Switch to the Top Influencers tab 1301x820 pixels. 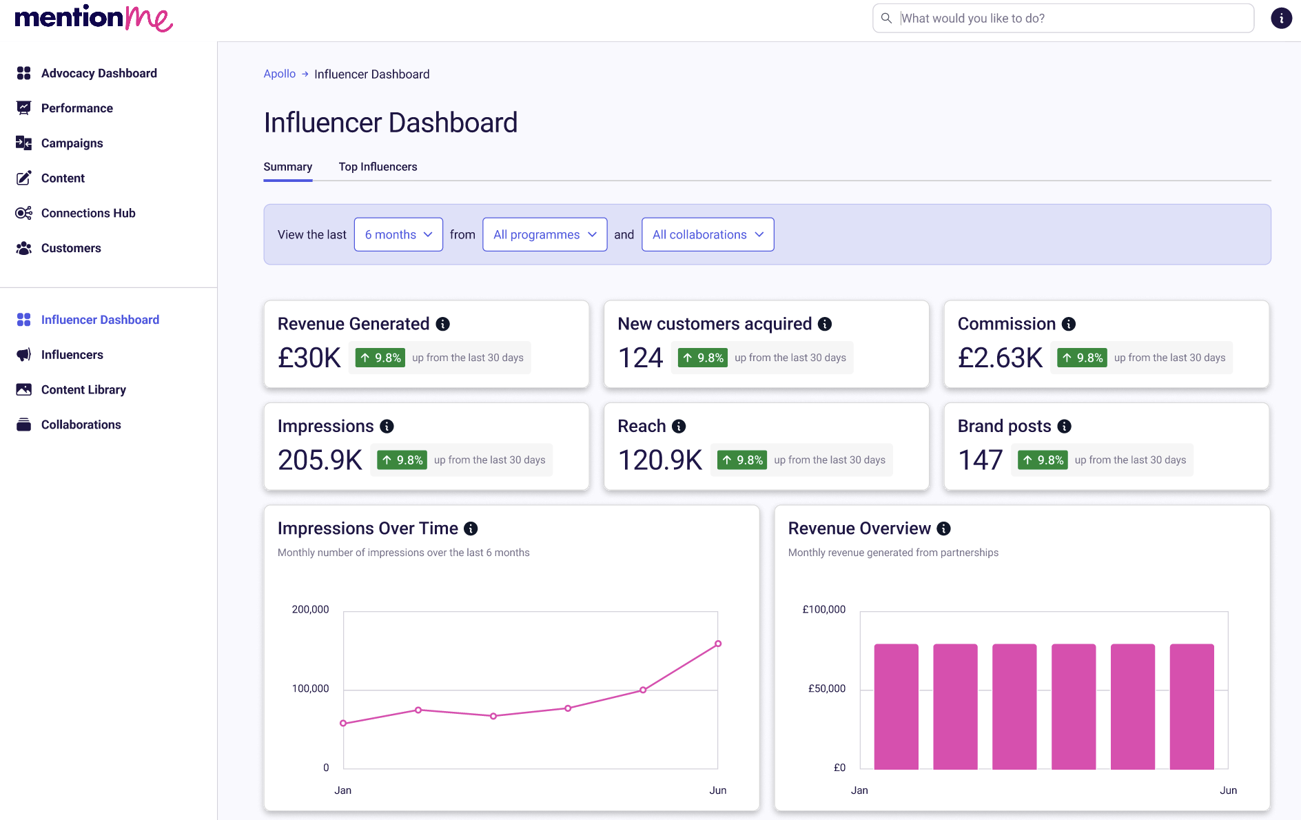378,167
